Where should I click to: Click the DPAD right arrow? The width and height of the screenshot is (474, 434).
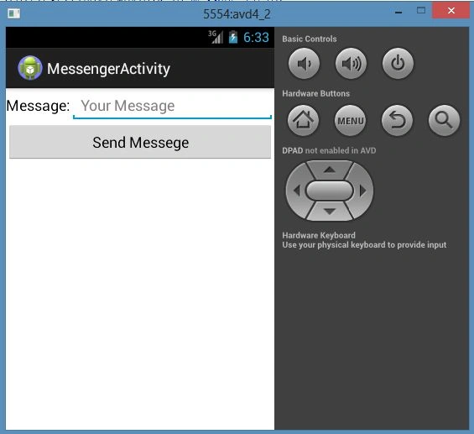(362, 191)
